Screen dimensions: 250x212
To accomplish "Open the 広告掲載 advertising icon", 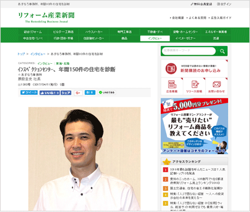I will (x=172, y=86).
